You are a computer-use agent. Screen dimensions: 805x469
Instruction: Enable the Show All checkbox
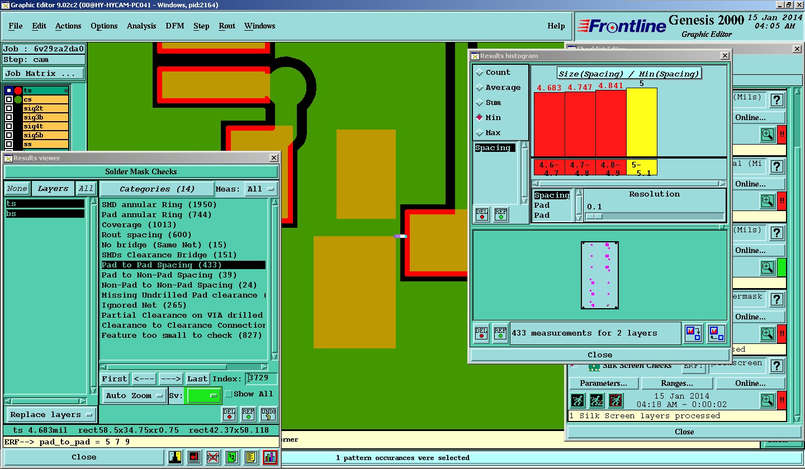pos(228,394)
